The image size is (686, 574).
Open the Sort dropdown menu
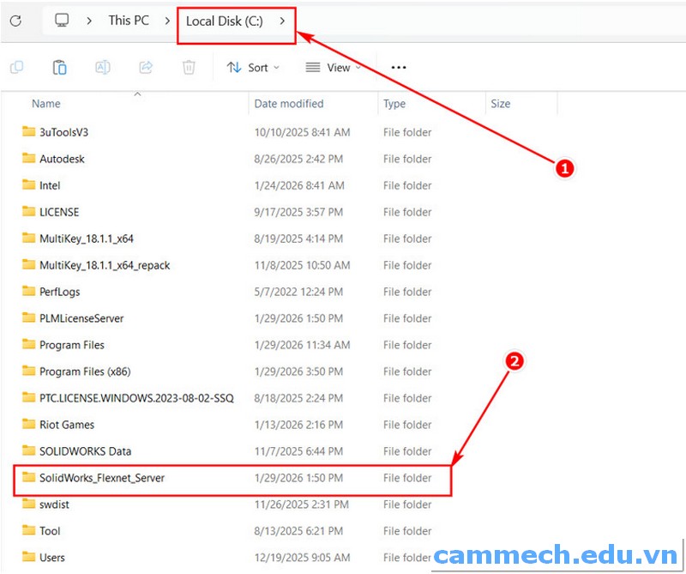pos(252,67)
